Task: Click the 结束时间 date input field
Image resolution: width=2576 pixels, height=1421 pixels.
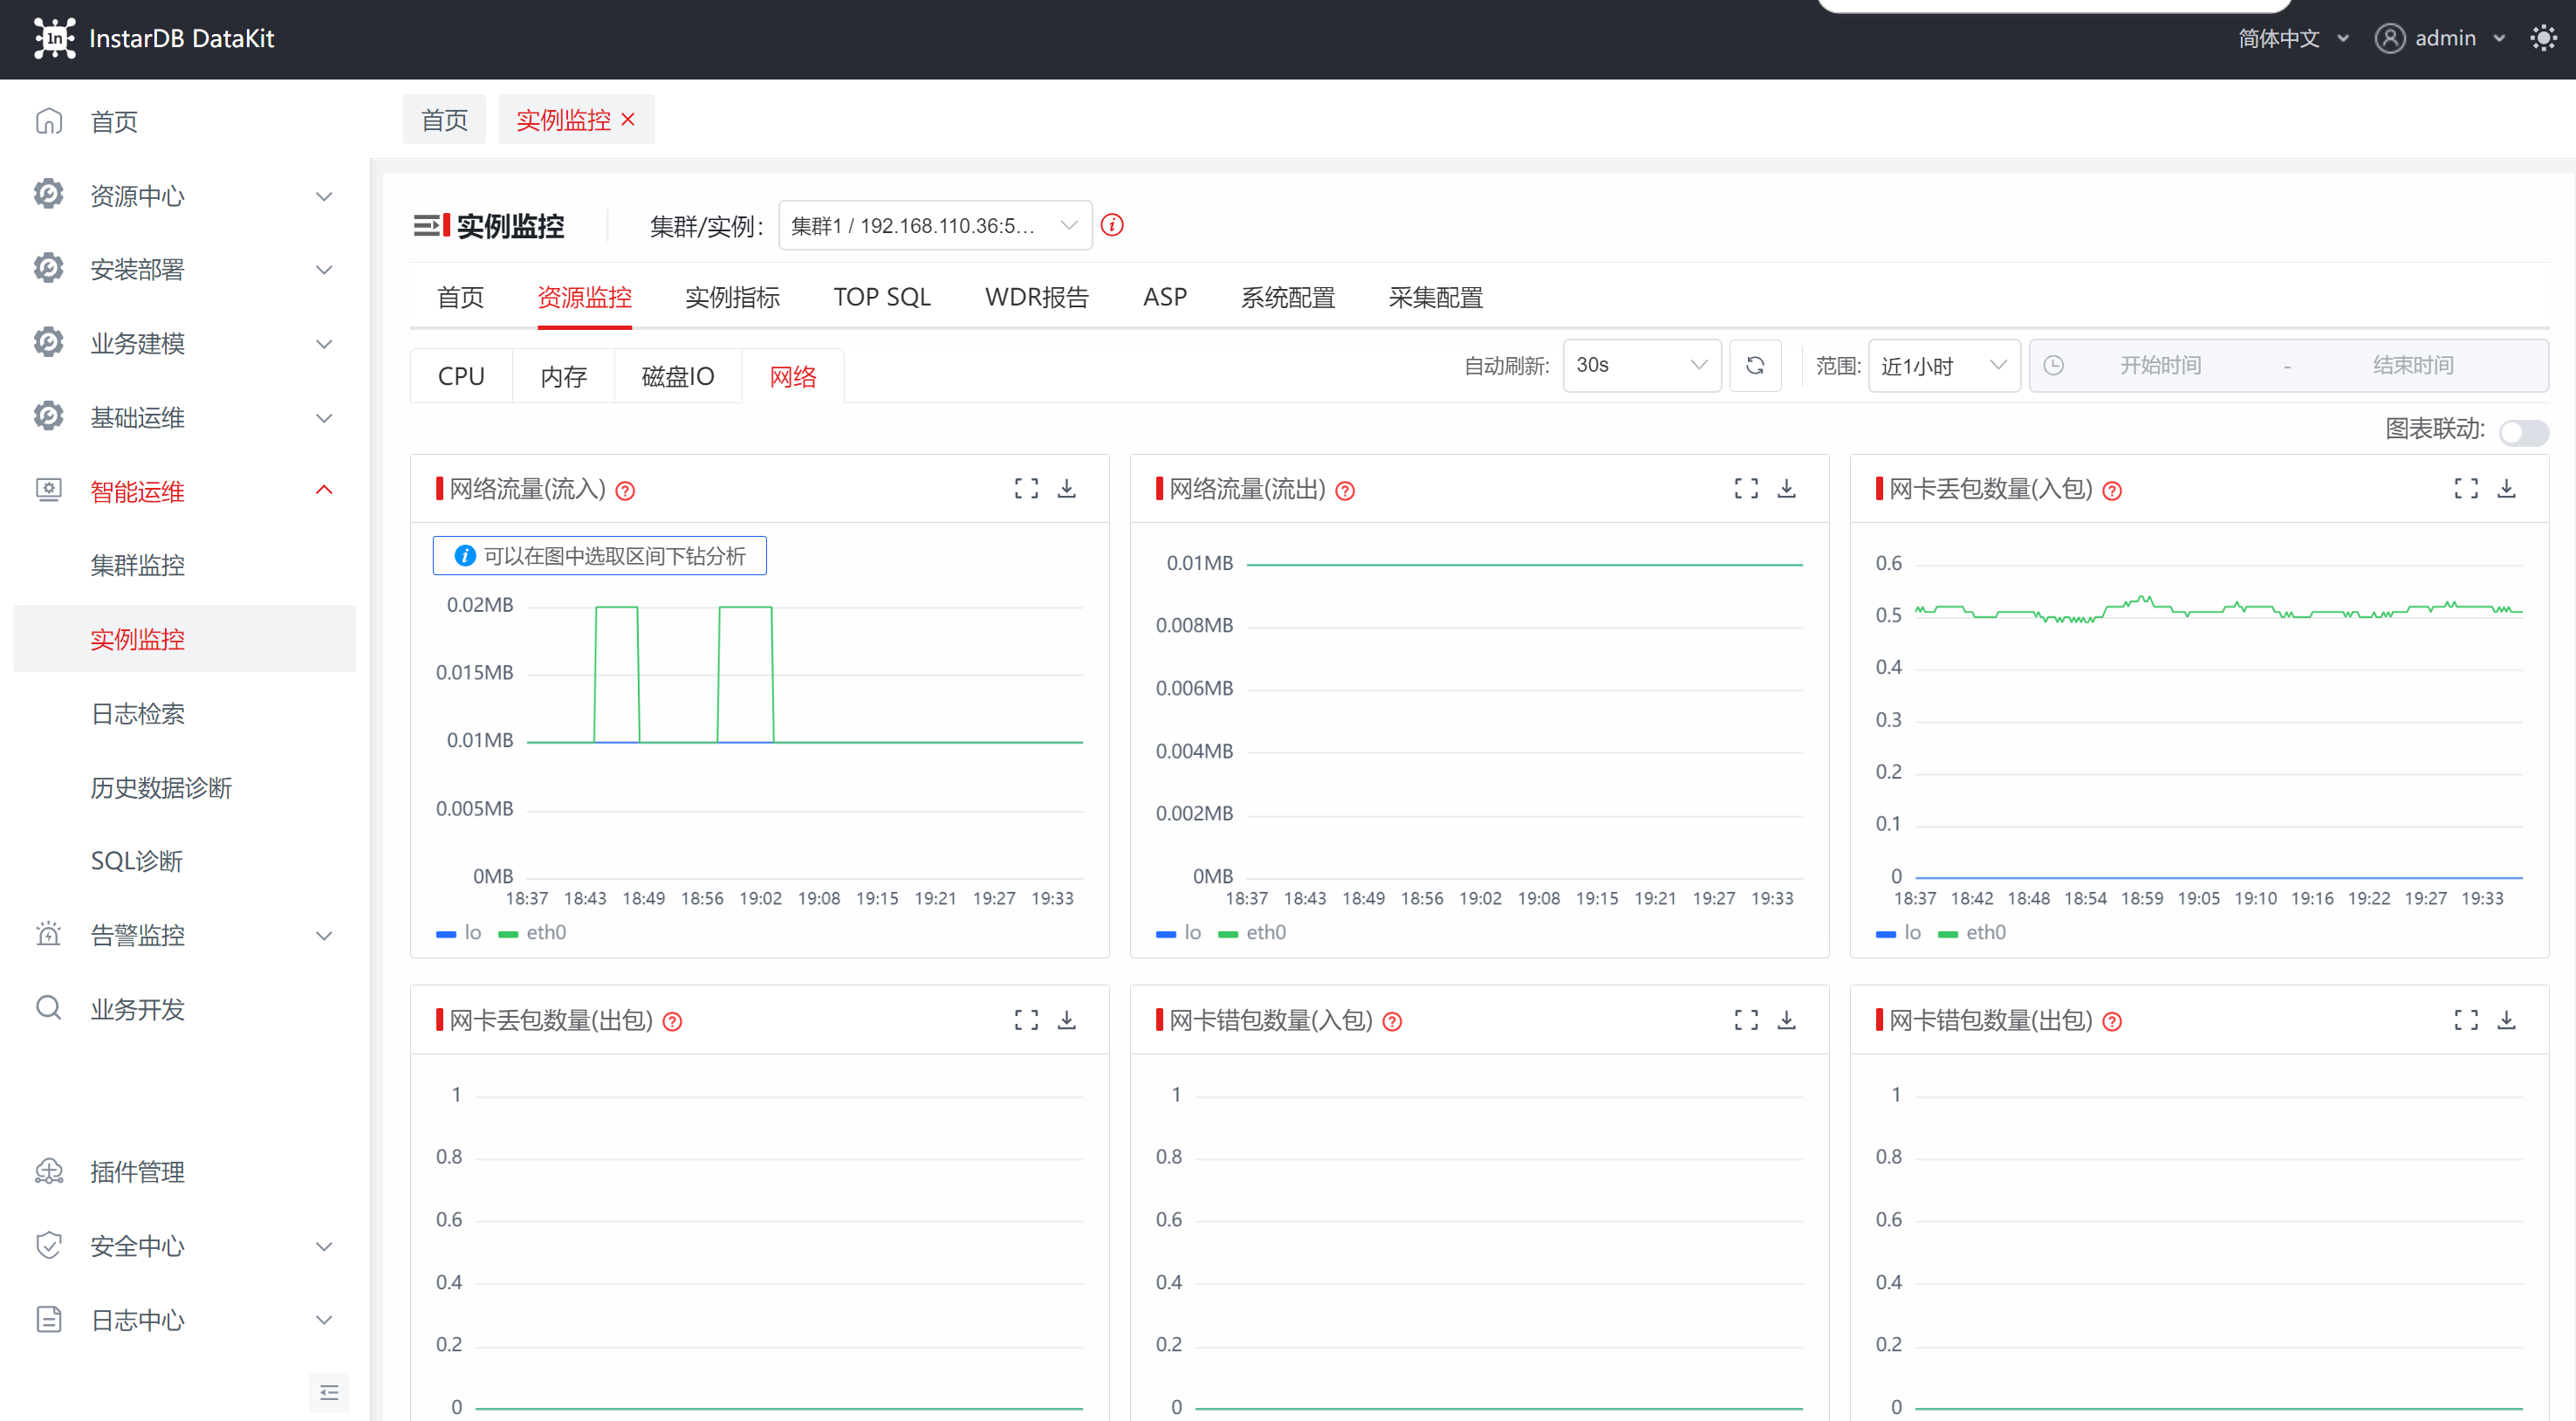Action: pyautogui.click(x=2413, y=365)
